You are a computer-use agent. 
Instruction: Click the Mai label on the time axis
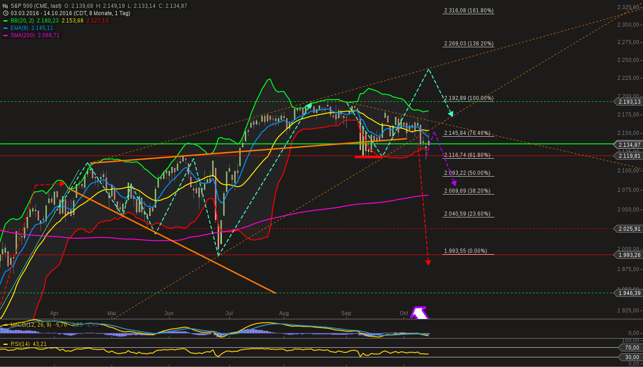(112, 313)
